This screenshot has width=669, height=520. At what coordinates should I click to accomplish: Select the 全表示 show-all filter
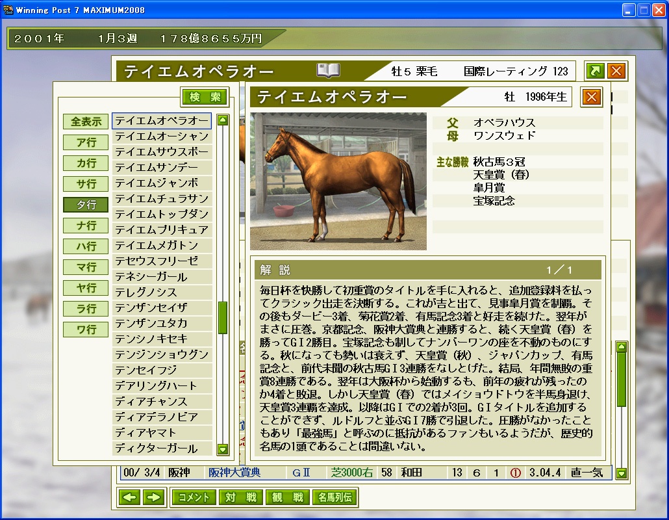pyautogui.click(x=85, y=122)
